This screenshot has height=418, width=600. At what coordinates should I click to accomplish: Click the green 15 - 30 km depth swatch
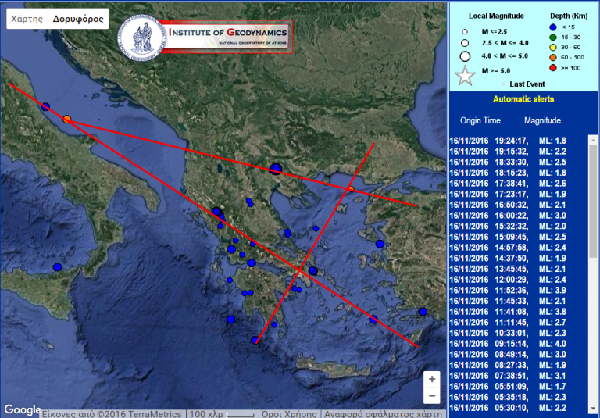coord(553,38)
